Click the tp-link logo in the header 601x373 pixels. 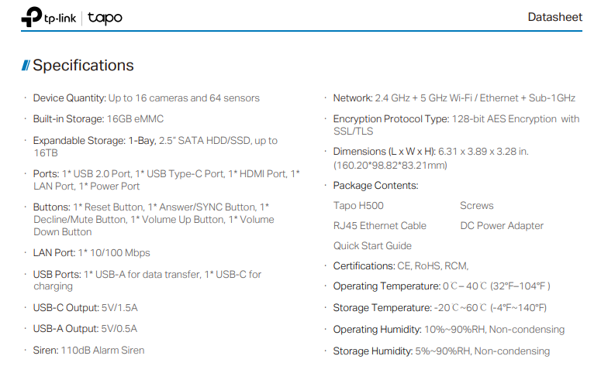50,17
